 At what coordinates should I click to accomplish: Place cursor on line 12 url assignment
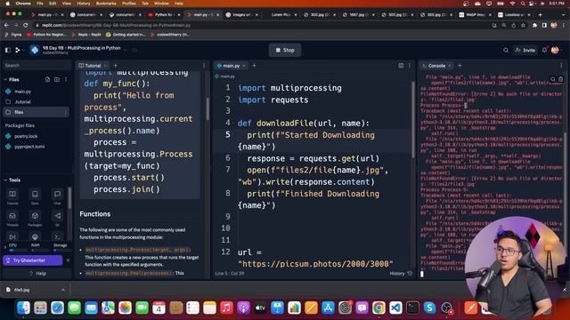click(x=249, y=252)
